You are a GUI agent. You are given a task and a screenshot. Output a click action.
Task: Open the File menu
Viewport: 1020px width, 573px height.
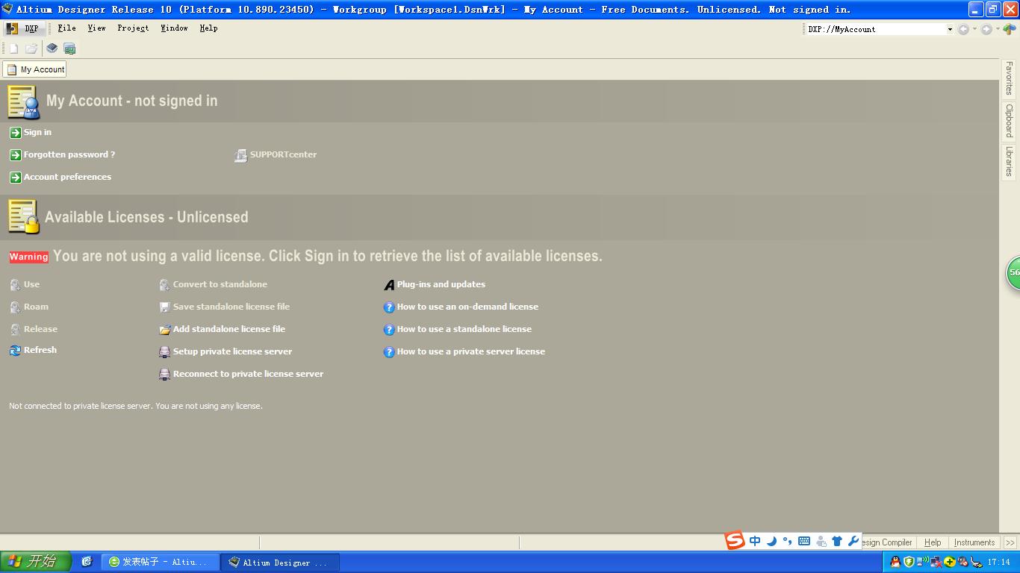pyautogui.click(x=66, y=28)
